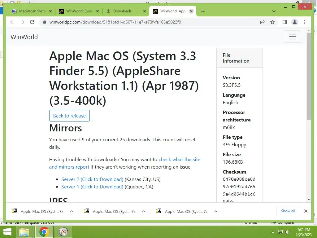
Task: Open Chrome profile avatar menu
Action: click(295, 22)
